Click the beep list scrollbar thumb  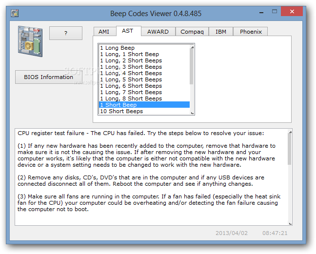tap(192, 66)
